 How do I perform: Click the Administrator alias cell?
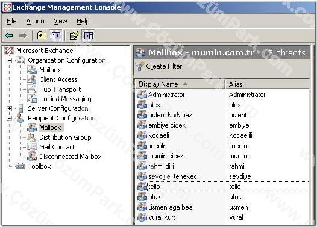tap(247, 95)
